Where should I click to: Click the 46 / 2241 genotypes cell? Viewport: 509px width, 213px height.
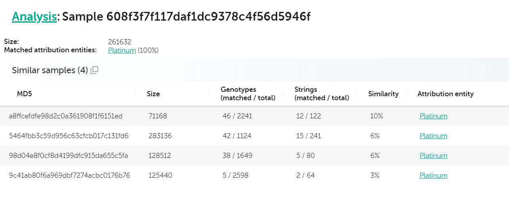[x=237, y=116]
